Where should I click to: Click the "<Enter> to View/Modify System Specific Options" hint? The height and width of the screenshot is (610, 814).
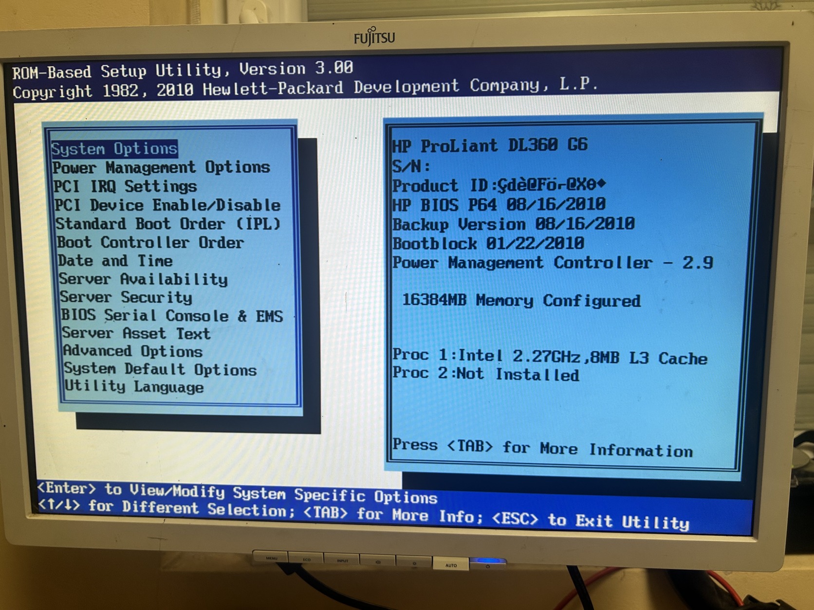[237, 493]
